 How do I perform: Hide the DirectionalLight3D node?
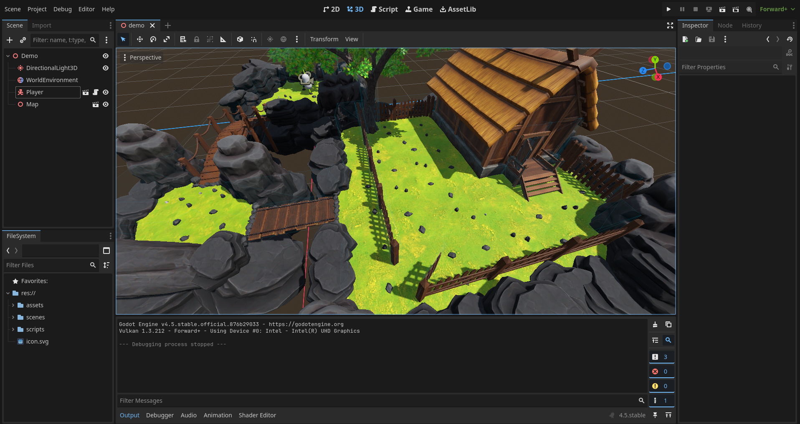click(x=106, y=68)
